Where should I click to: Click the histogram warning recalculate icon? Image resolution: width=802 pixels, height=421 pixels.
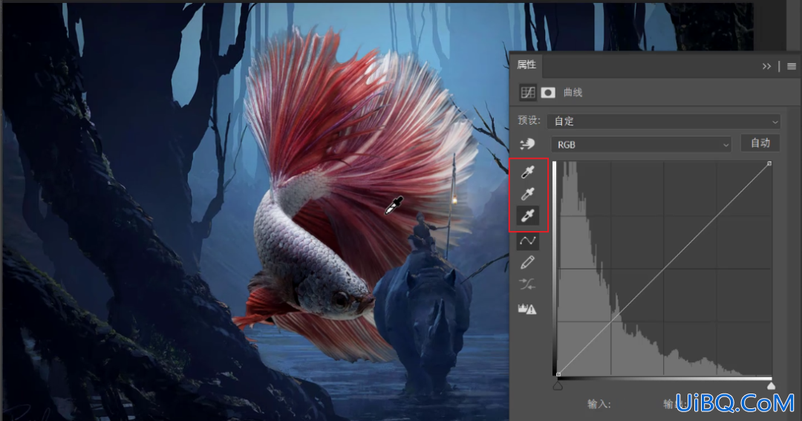point(527,308)
